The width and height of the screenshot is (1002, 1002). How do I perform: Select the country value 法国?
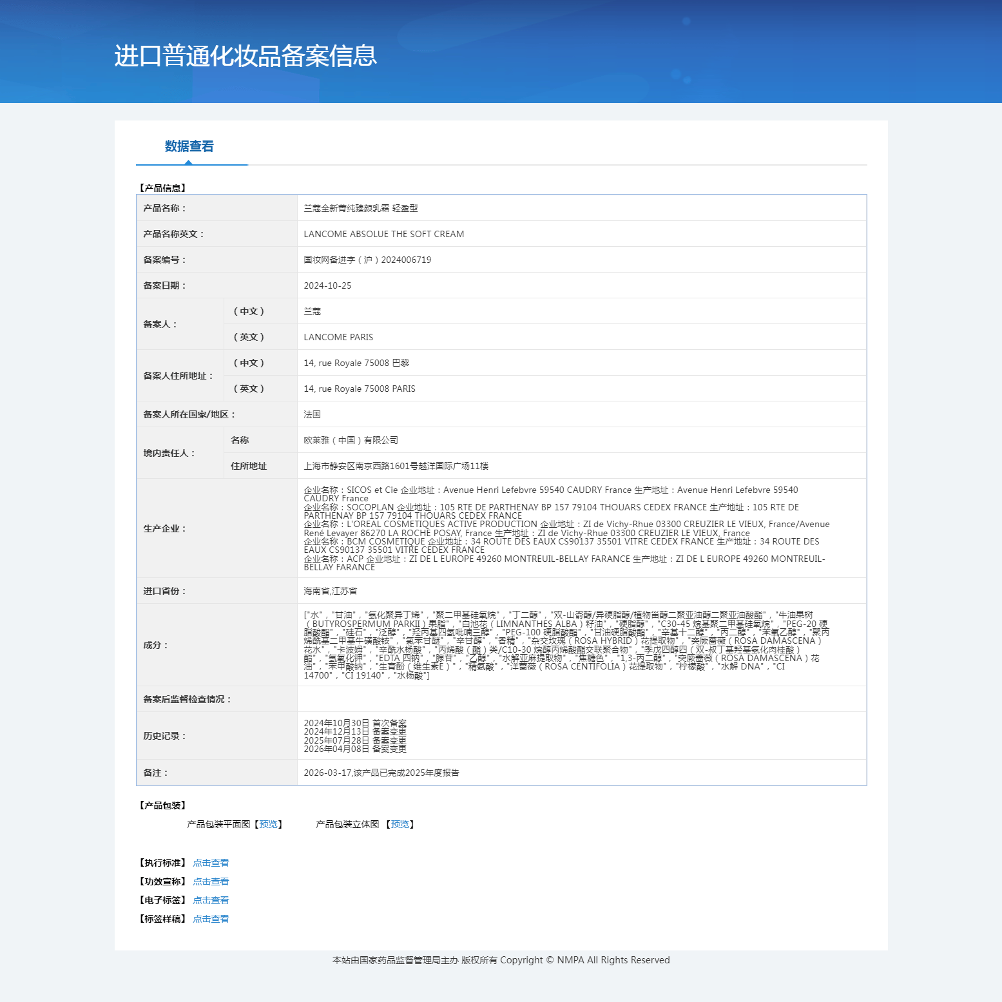pos(312,414)
